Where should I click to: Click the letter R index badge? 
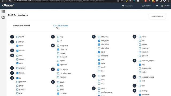pos(94,76)
